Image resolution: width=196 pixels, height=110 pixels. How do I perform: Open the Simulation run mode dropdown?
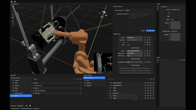[x=21, y=106]
